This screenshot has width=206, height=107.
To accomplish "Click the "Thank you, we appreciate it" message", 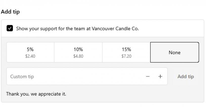I will click(x=36, y=94).
